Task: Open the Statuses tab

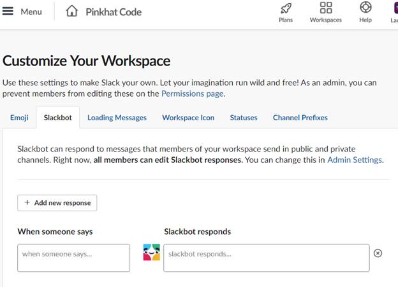Action: [x=244, y=118]
